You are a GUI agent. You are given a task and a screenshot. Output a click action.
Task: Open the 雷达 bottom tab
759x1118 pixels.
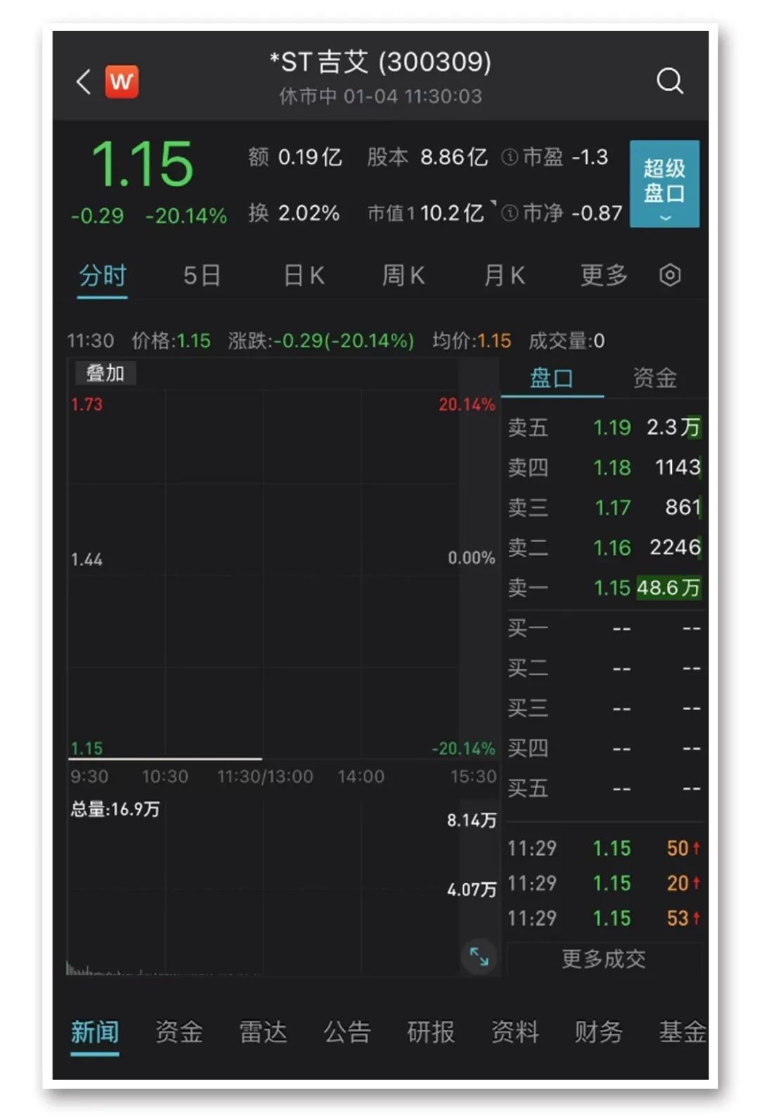click(264, 1032)
